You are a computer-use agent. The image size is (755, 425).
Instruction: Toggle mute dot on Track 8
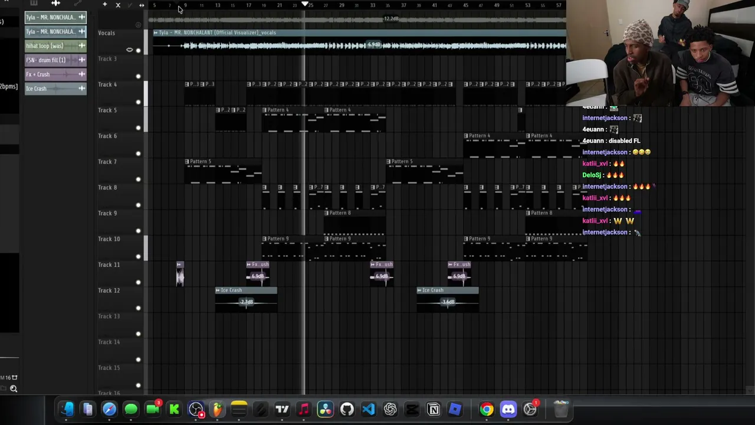coord(138,205)
